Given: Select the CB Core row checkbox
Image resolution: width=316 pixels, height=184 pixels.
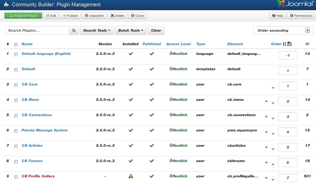Looking at the screenshot, I should [x=16, y=85].
